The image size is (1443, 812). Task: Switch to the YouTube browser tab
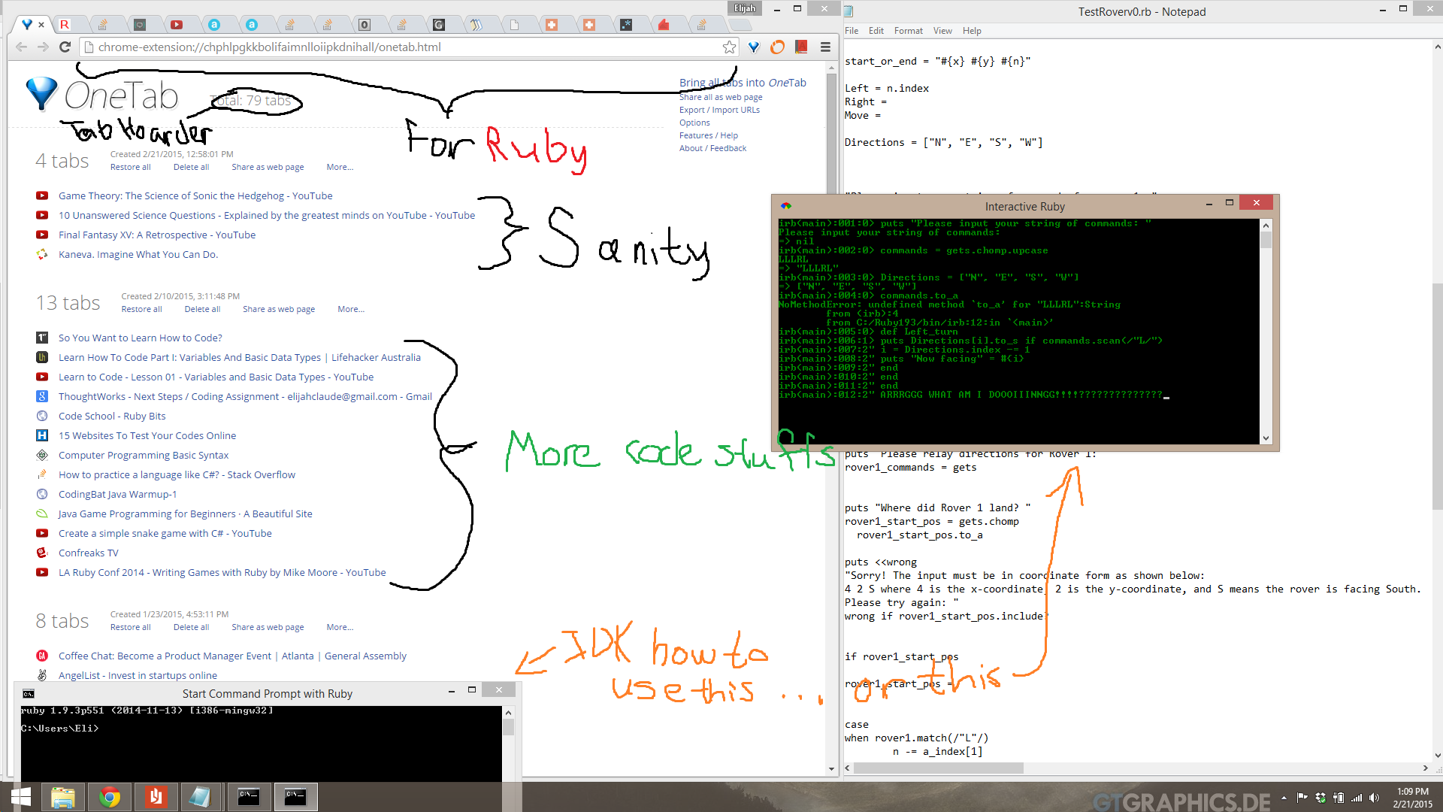(177, 25)
